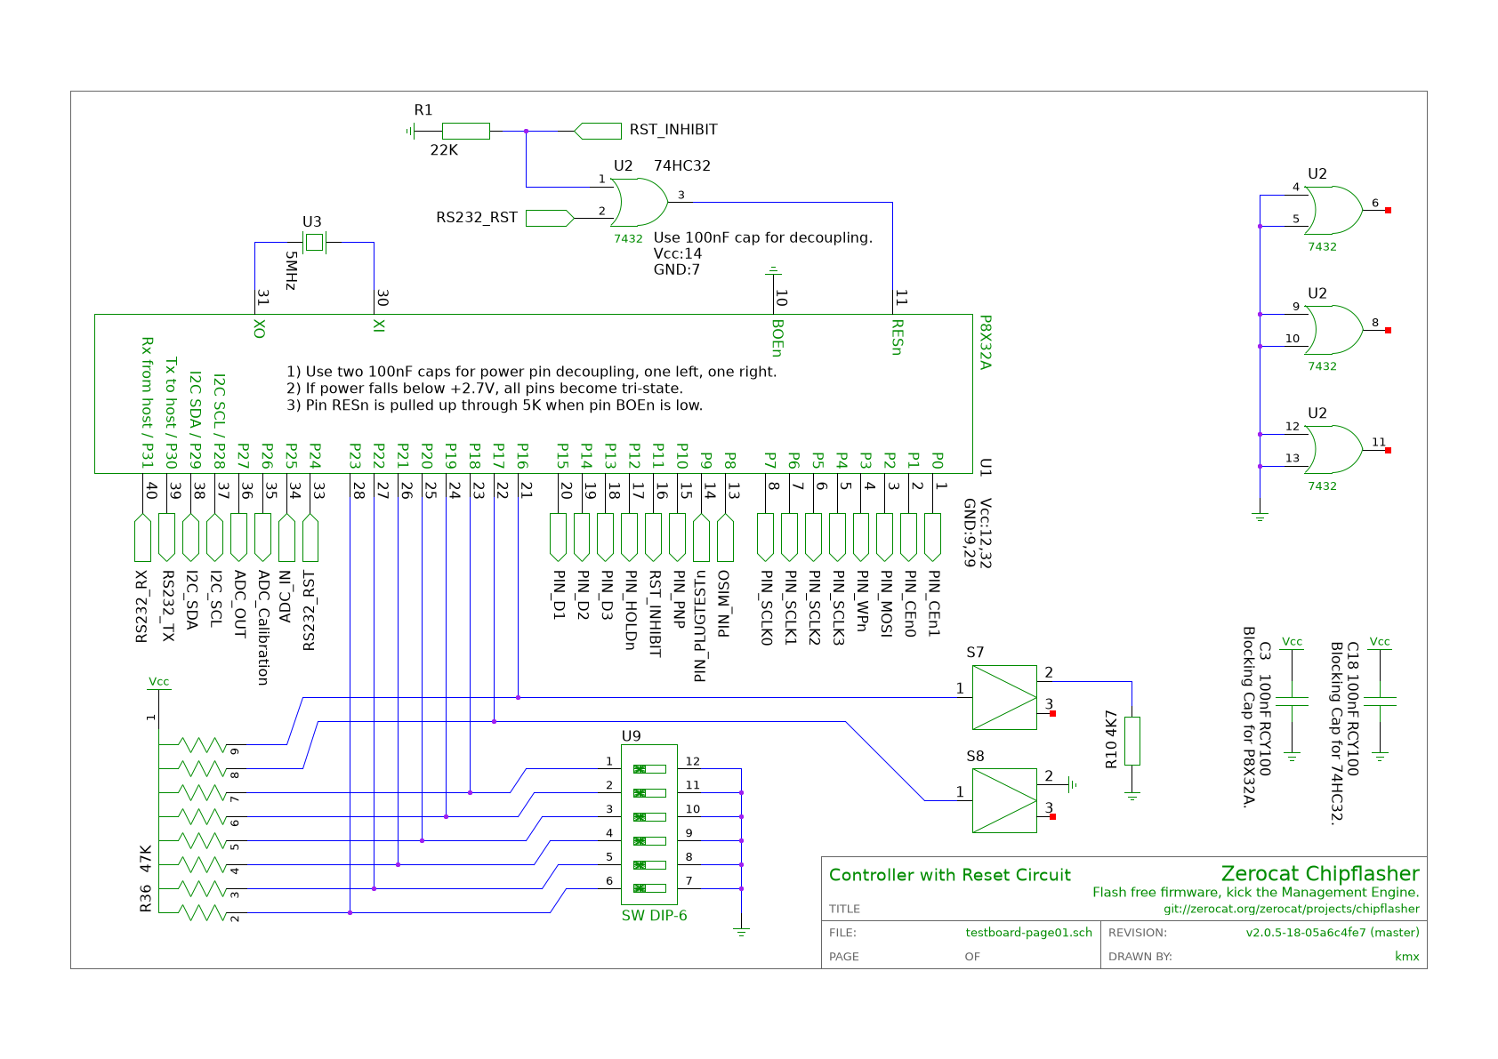Click the 'XO' pin name at pin 31
Image resolution: width=1498 pixels, height=1059 pixels.
(x=260, y=329)
